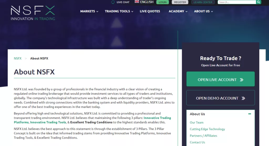Click the About Us sidebar heading
Screen dimensions: 269x146
click(x=197, y=114)
